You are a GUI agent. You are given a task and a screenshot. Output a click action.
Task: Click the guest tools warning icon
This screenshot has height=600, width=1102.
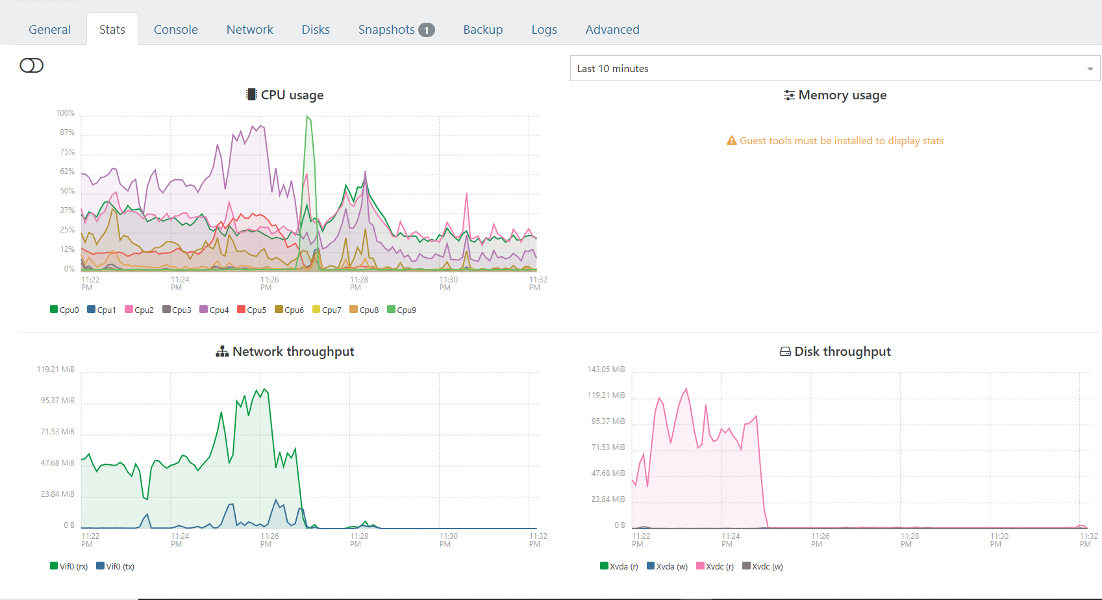731,141
